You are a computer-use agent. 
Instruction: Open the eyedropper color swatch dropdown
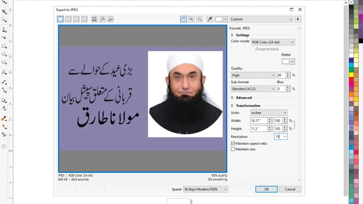tap(225, 19)
